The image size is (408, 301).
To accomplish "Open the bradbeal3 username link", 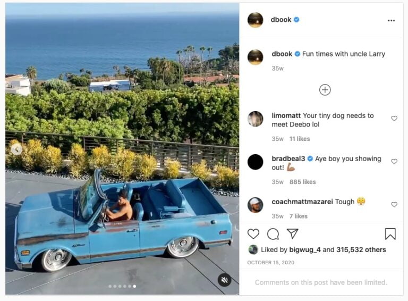I will pos(288,158).
